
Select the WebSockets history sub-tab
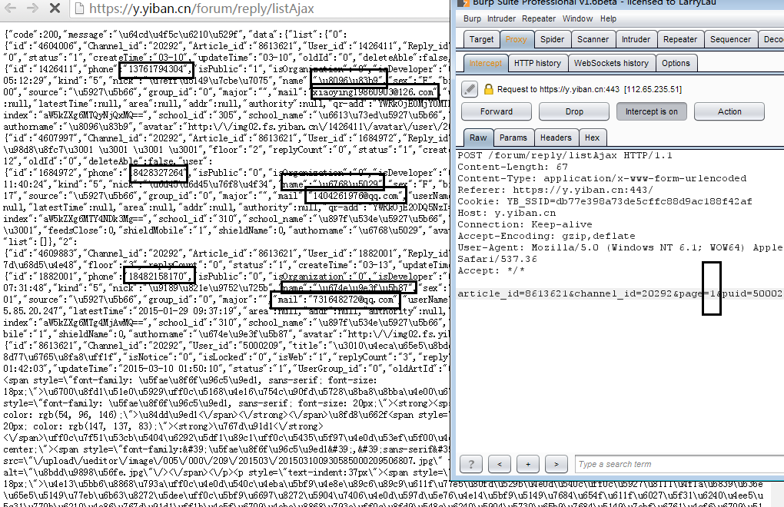(611, 64)
